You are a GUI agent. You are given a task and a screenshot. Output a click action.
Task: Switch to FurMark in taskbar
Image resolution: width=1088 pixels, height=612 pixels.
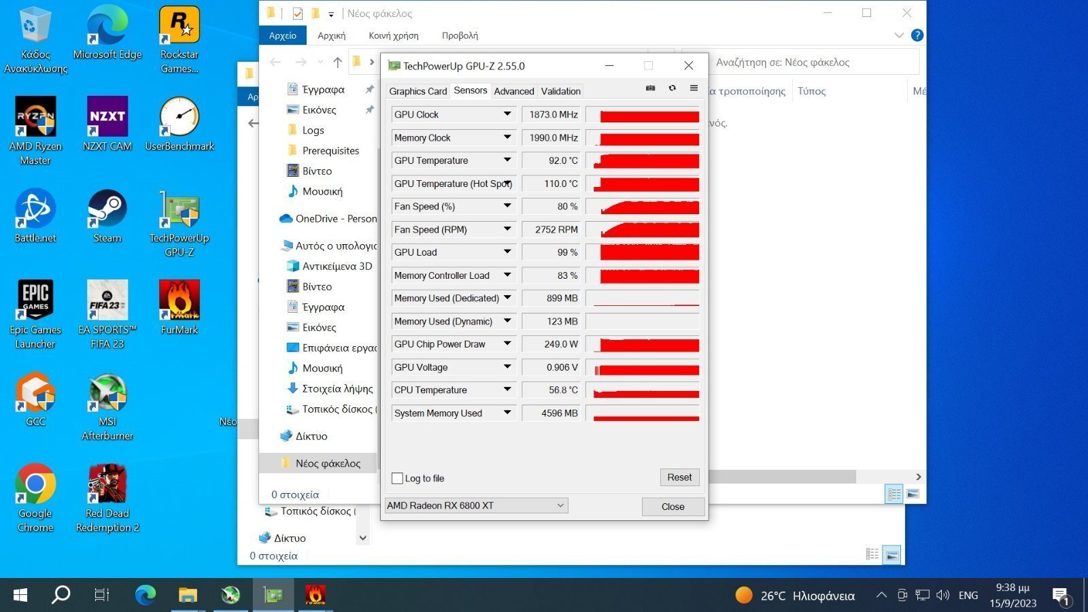point(315,595)
